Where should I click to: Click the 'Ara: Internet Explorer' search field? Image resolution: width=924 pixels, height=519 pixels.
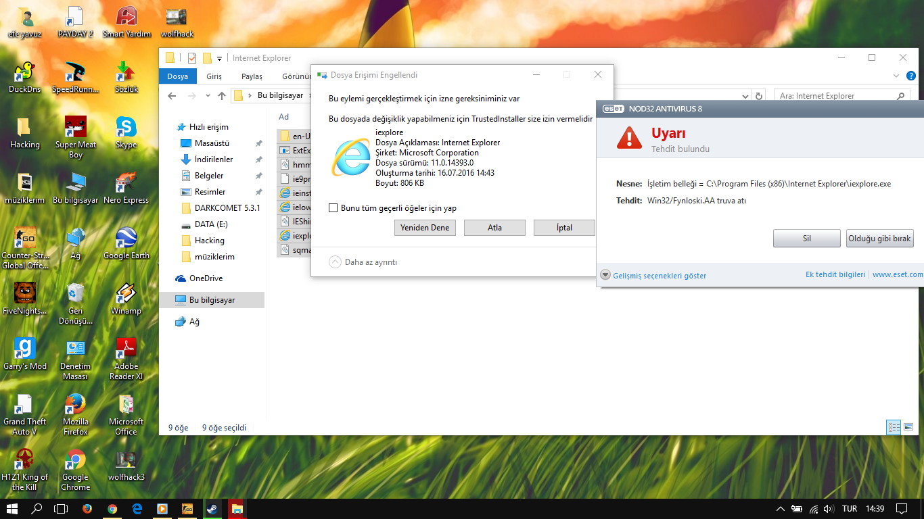[x=841, y=96]
